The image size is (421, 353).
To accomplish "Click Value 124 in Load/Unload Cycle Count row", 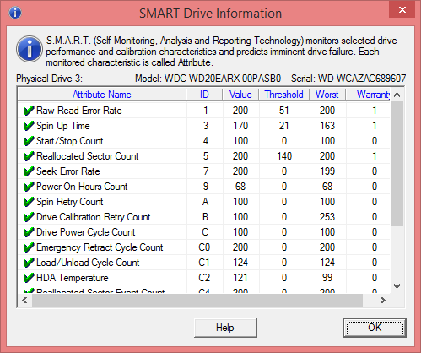I will (x=240, y=263).
